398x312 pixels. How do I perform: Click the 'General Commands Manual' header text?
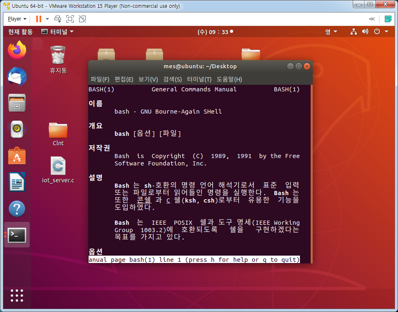pos(194,89)
